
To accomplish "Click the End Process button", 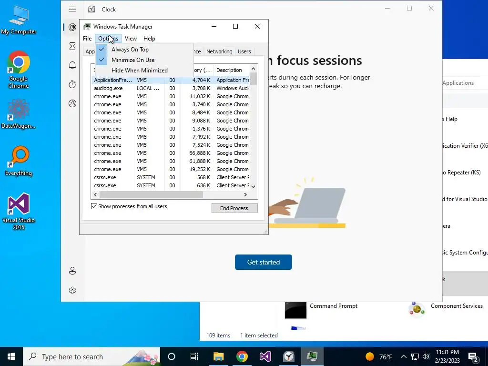I will click(x=234, y=208).
